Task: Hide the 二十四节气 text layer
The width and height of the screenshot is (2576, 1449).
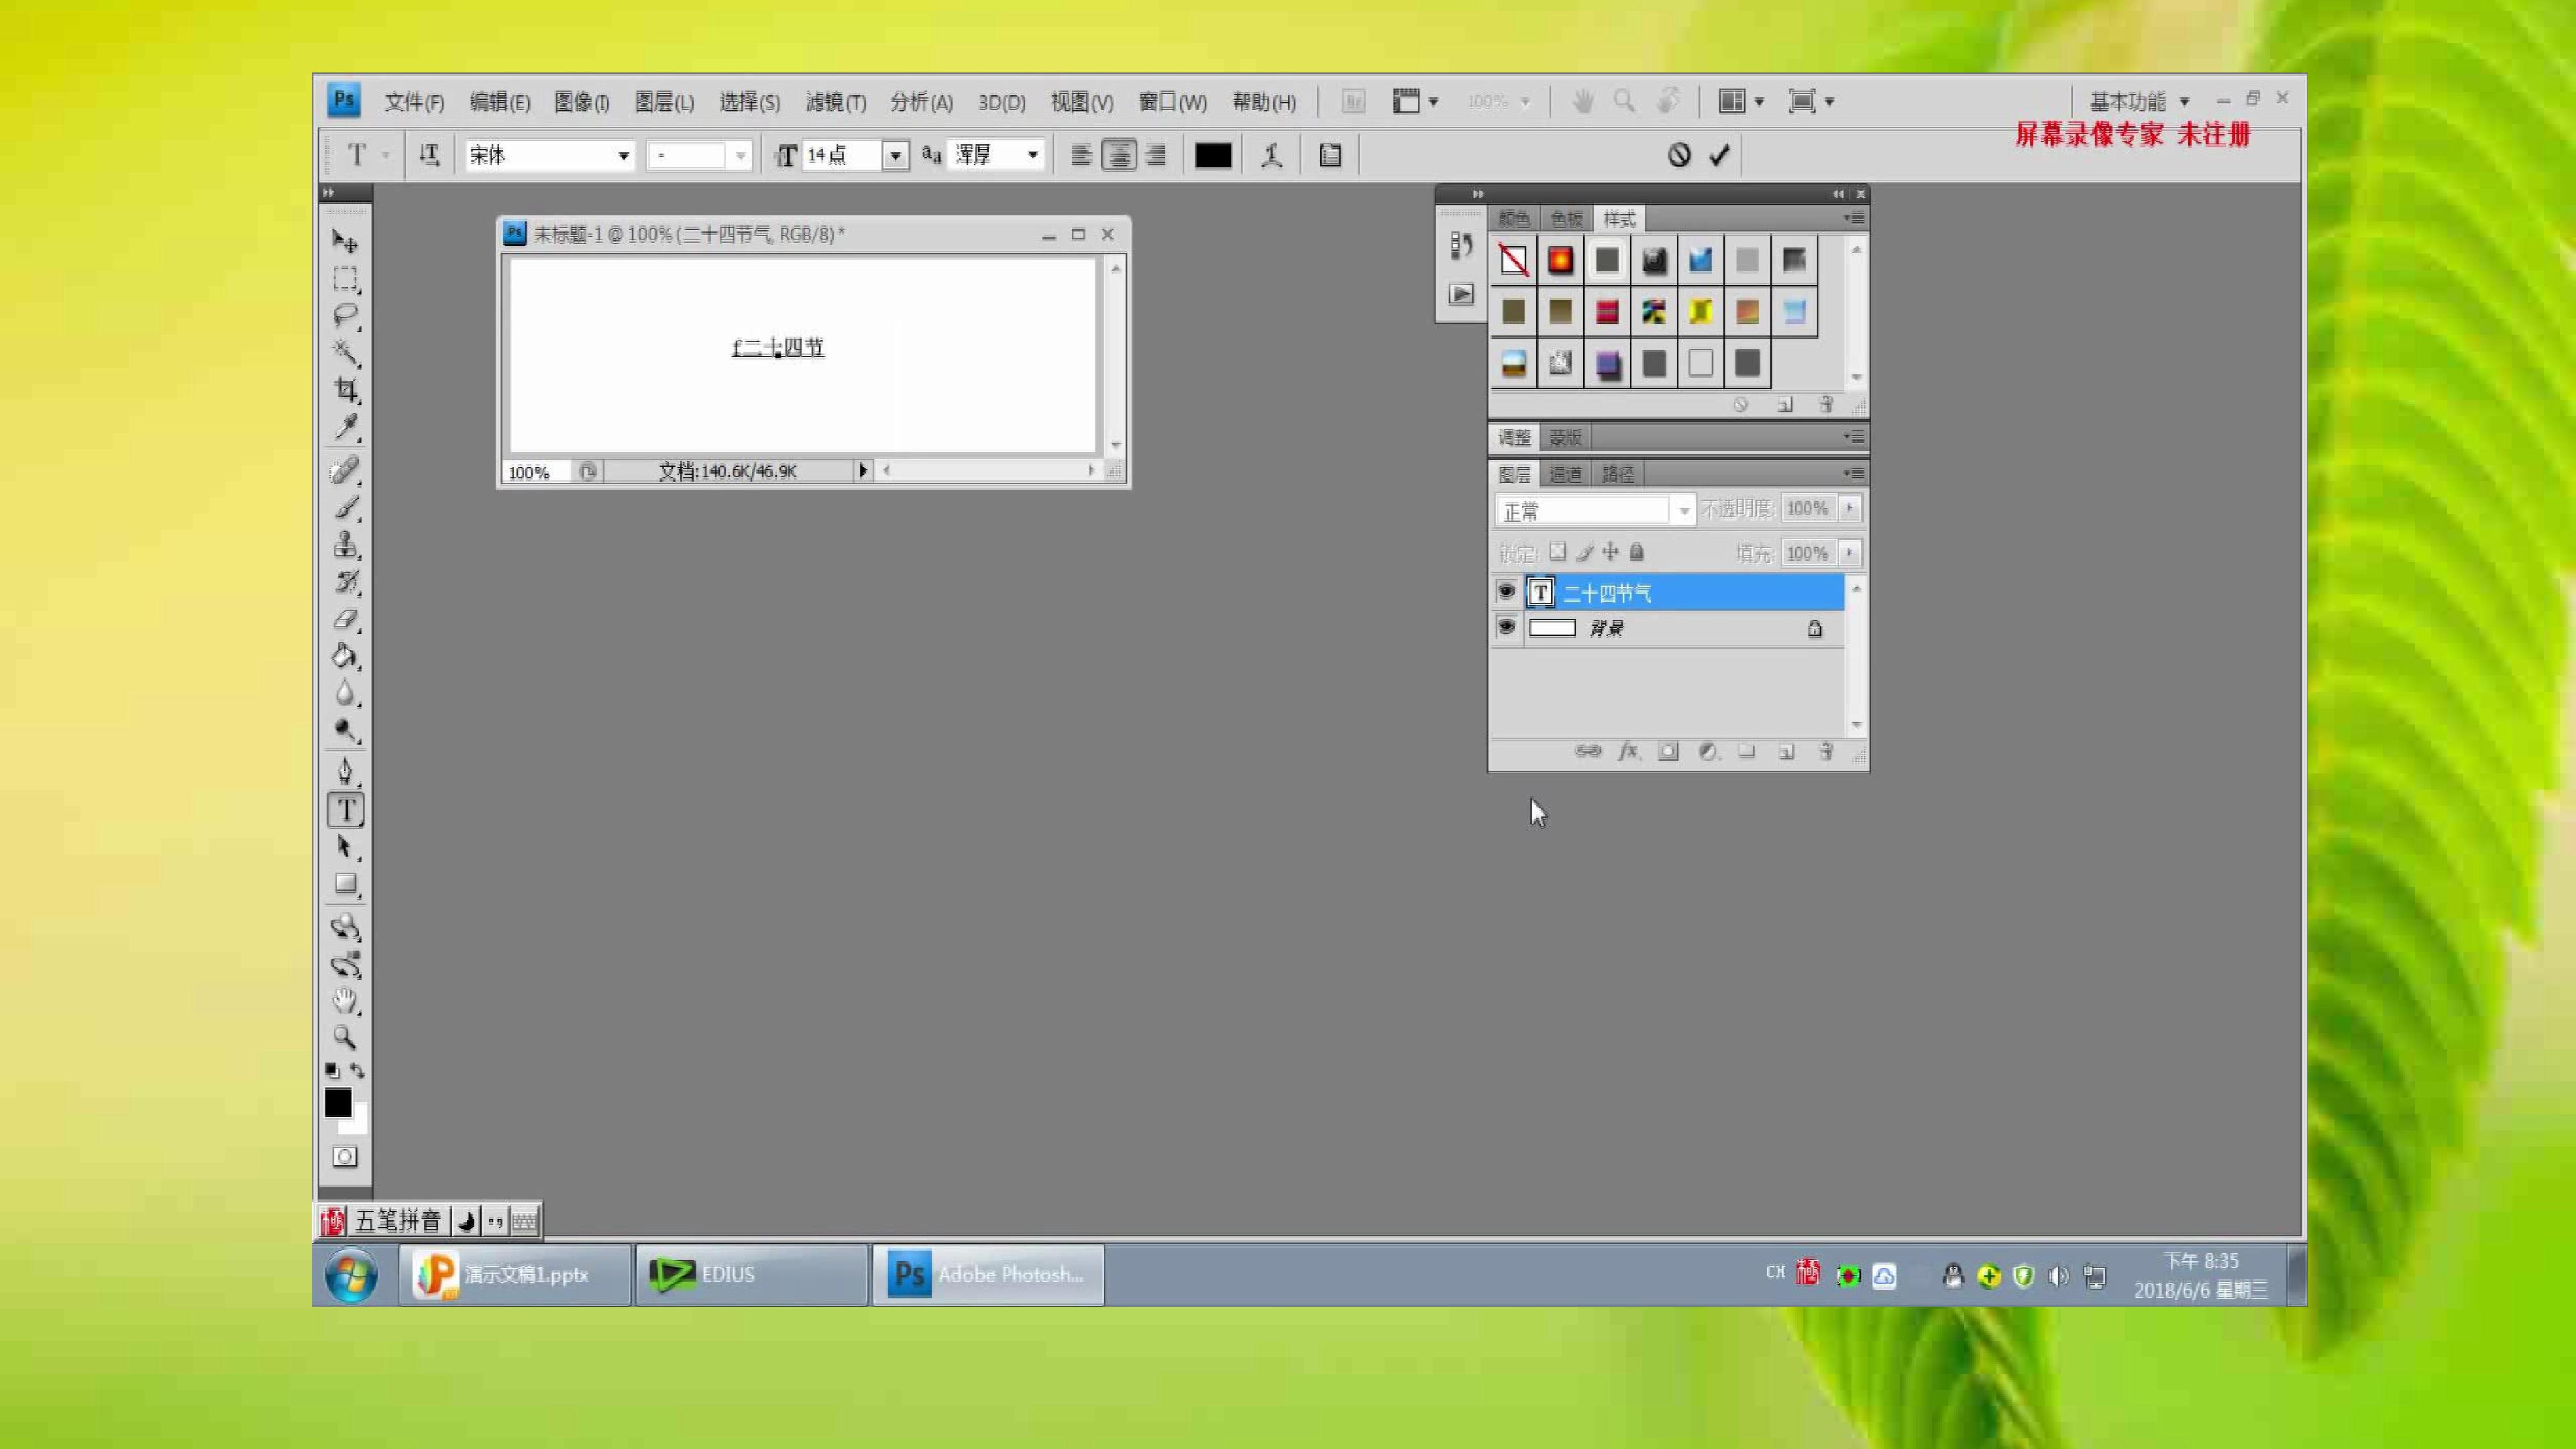Action: [1506, 592]
